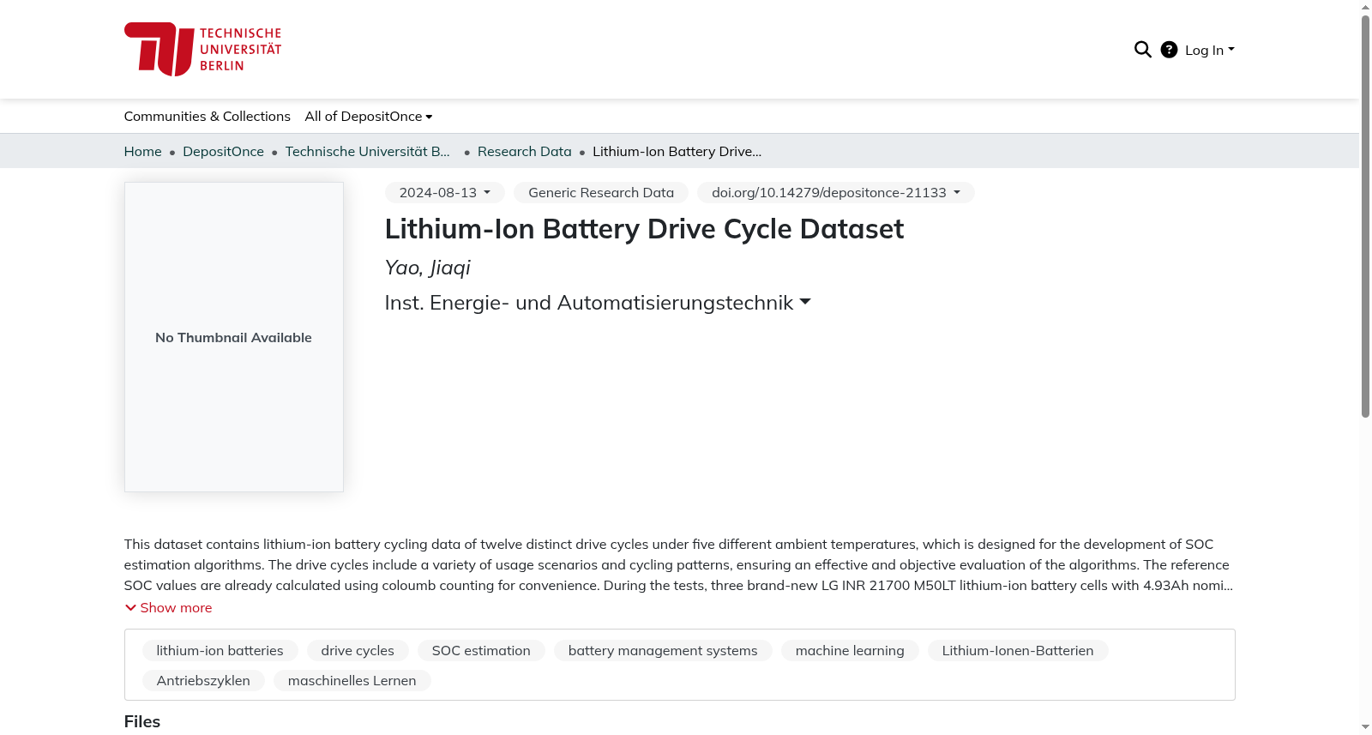Viewport: 1372px width, 735px height.
Task: Click the scrollbar down arrow
Action: (x=1365, y=727)
